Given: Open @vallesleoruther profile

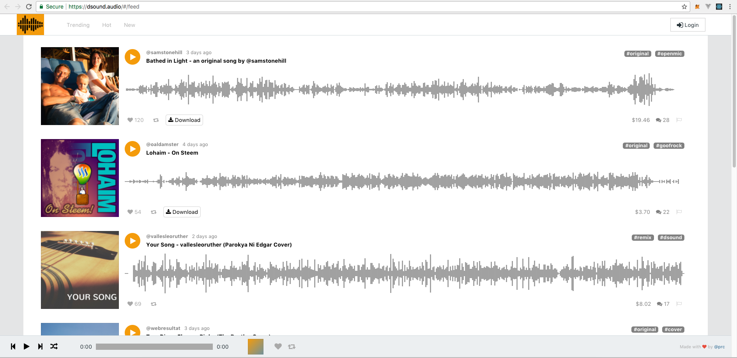Looking at the screenshot, I should [x=167, y=236].
